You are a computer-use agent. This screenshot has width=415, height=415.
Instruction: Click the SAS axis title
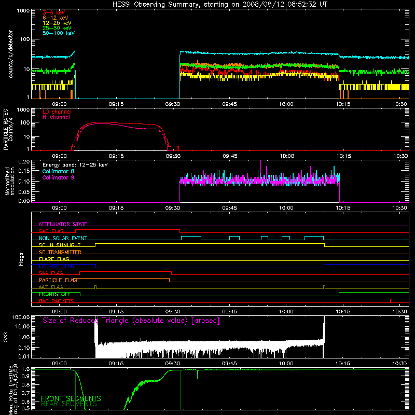(x=5, y=337)
